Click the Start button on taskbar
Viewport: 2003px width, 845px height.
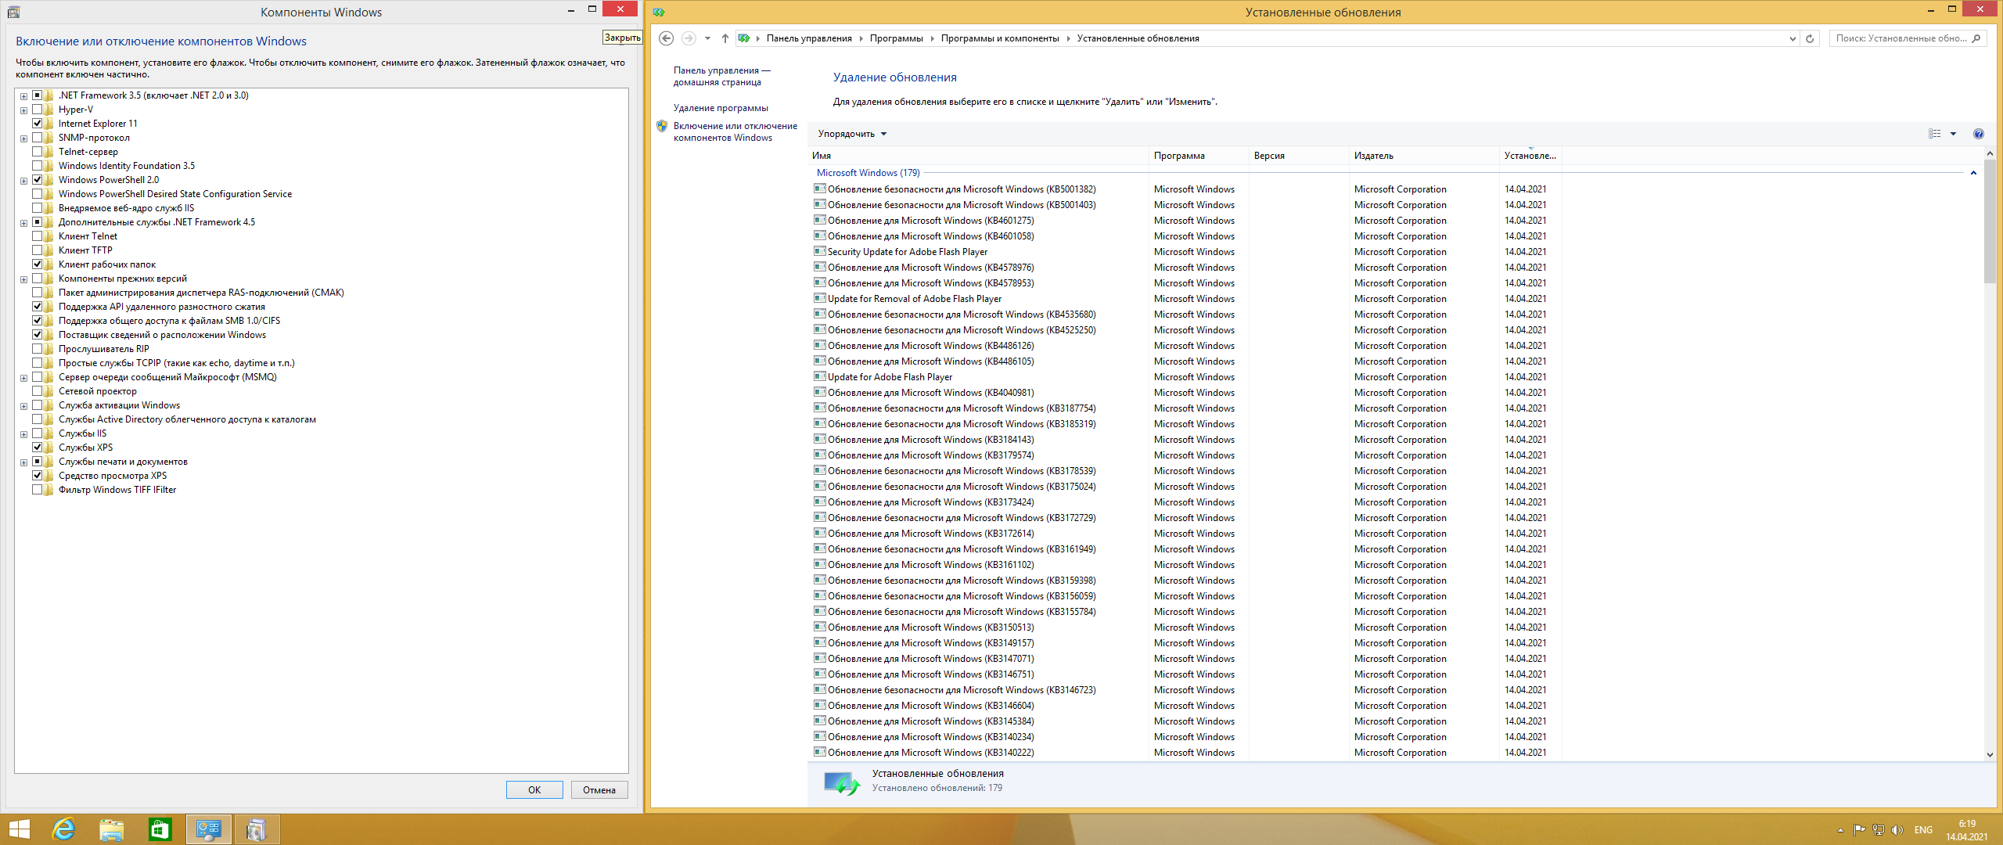19,829
